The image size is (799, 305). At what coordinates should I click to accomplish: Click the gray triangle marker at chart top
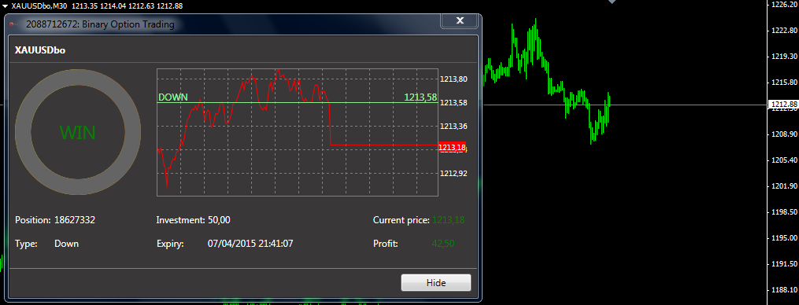[612, 2]
